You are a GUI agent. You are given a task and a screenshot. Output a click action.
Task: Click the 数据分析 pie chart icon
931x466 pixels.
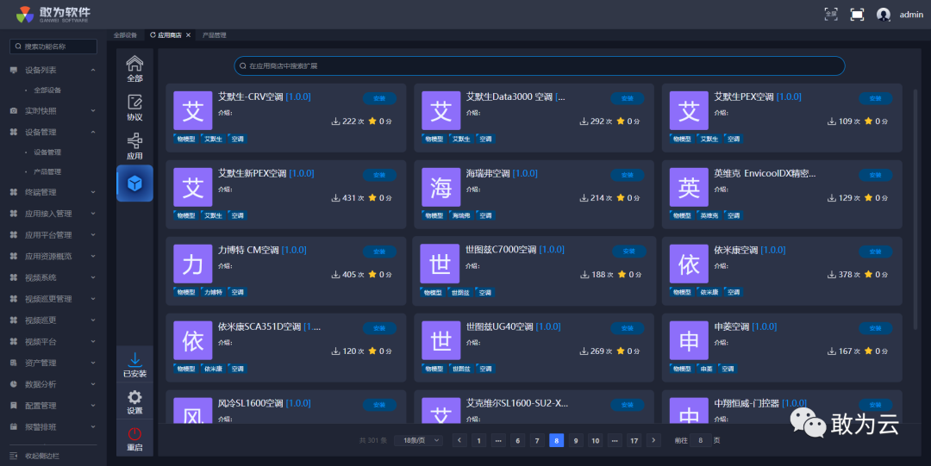14,384
